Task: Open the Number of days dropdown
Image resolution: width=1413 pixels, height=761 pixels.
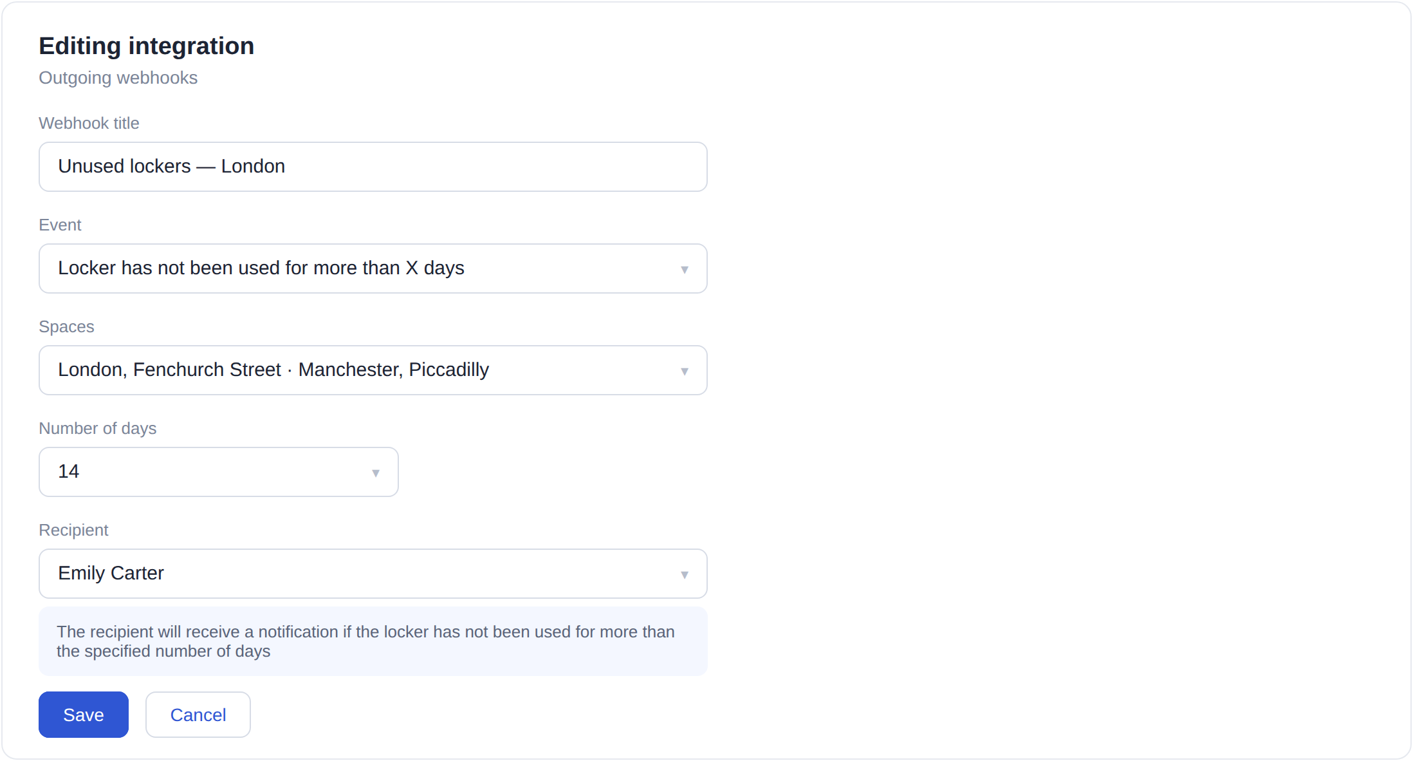Action: click(x=219, y=472)
